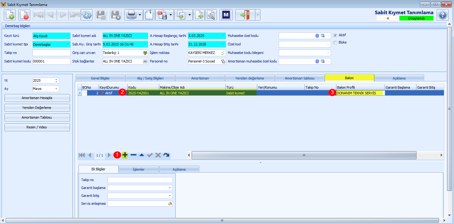Click the Bakım Profili column header

pos(360,87)
